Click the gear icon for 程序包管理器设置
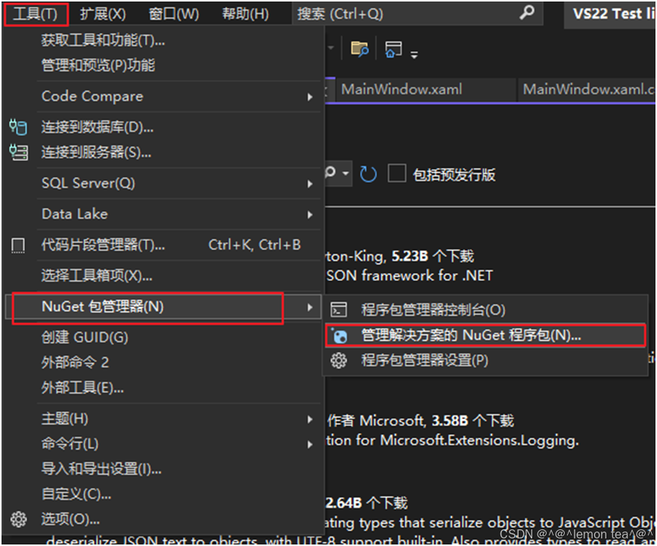 (x=339, y=361)
